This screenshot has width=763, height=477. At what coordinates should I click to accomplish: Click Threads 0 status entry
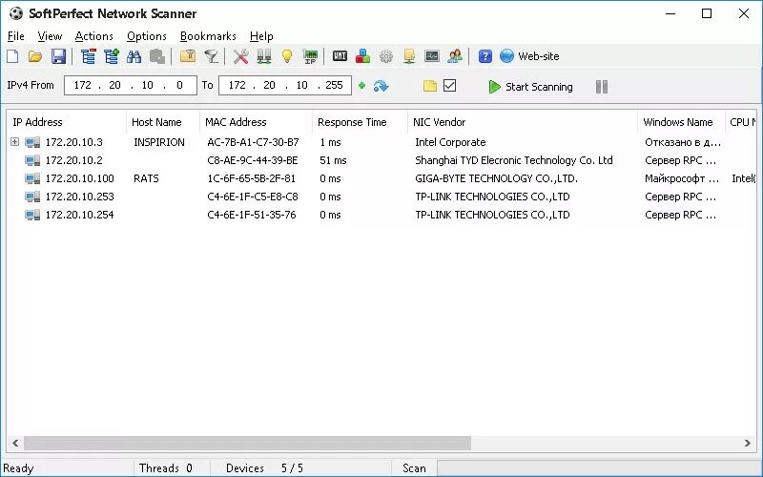(x=166, y=468)
